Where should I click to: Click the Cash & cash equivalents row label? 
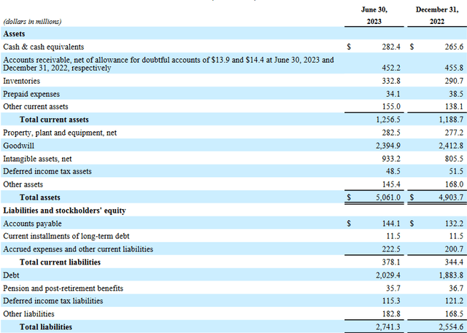44,47
